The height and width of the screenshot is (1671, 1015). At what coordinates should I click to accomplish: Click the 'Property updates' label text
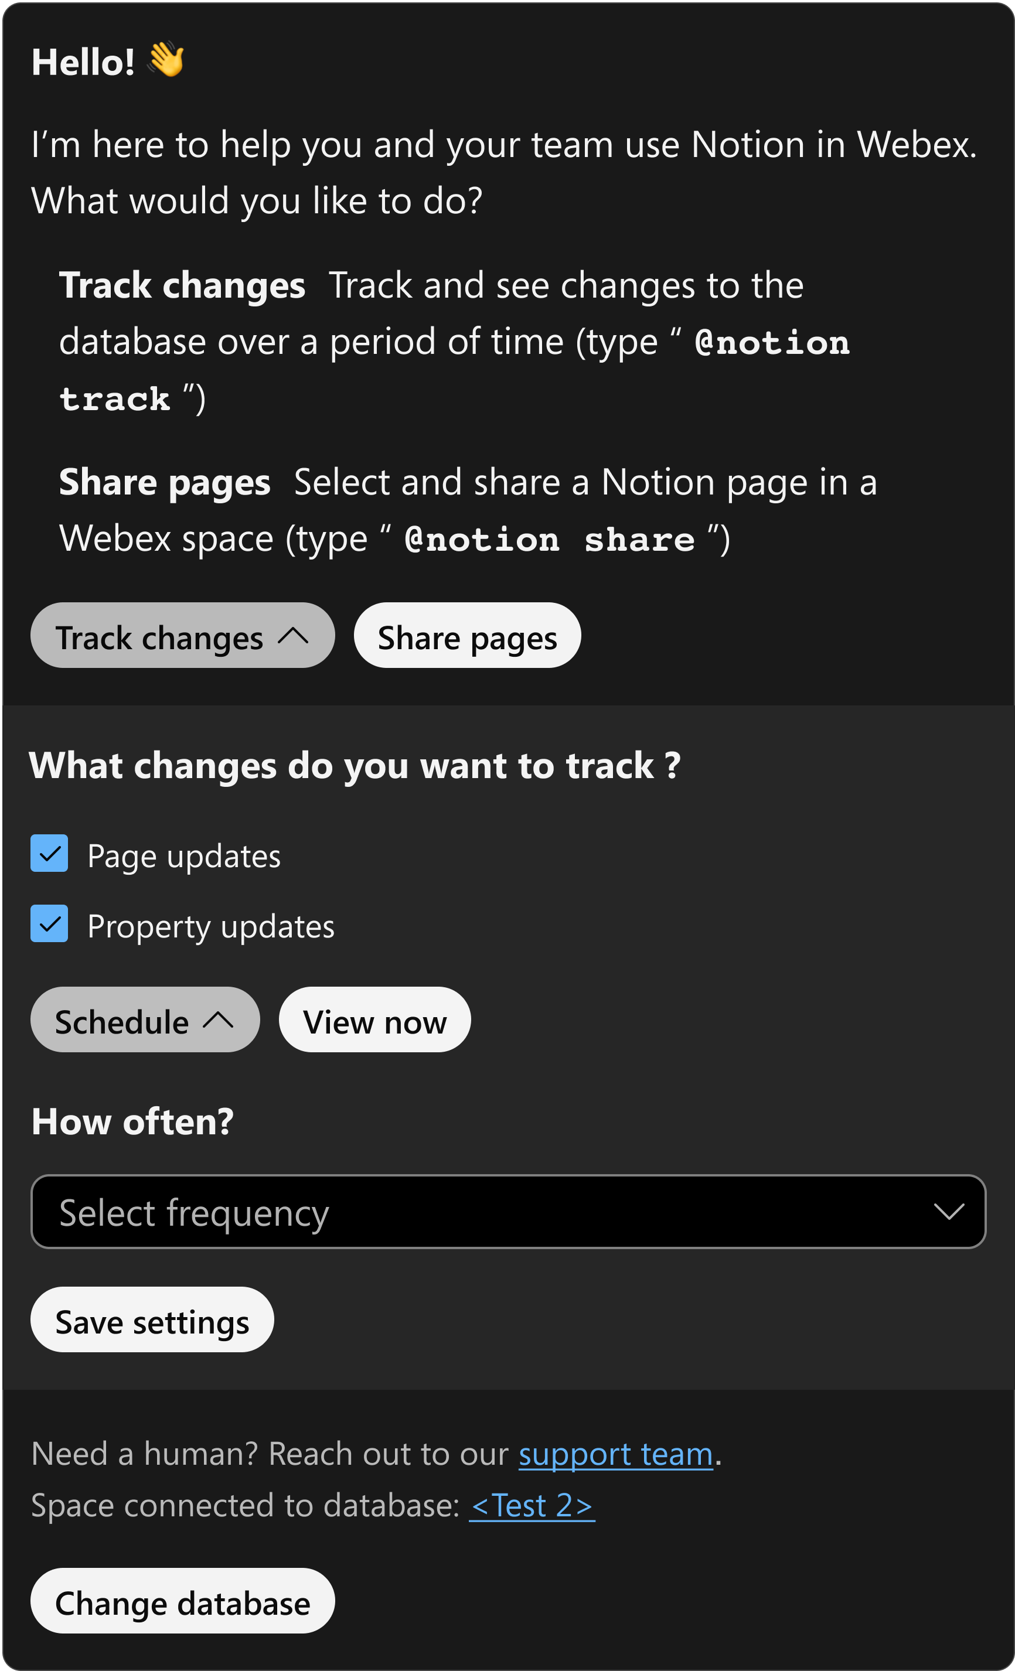click(211, 927)
